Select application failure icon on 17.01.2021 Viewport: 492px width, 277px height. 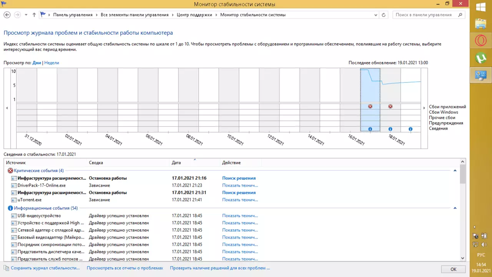(370, 106)
